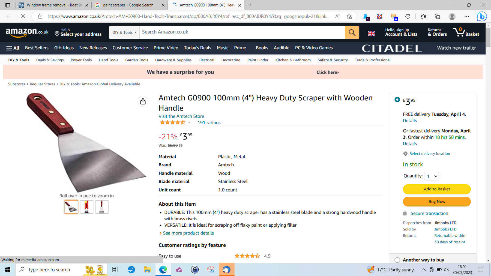The height and width of the screenshot is (276, 491).
Task: Open the shopping Basket icon
Action: pyautogui.click(x=466, y=32)
